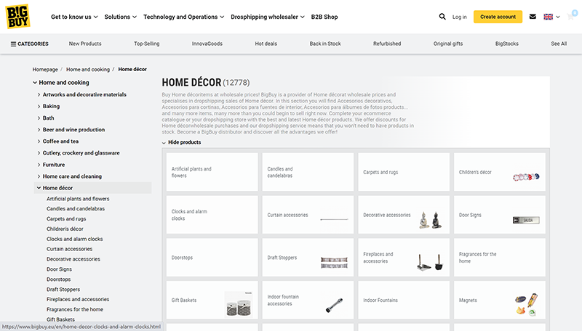Select Fireplaces and accessories in sidebar
The height and width of the screenshot is (331, 582).
tap(78, 299)
